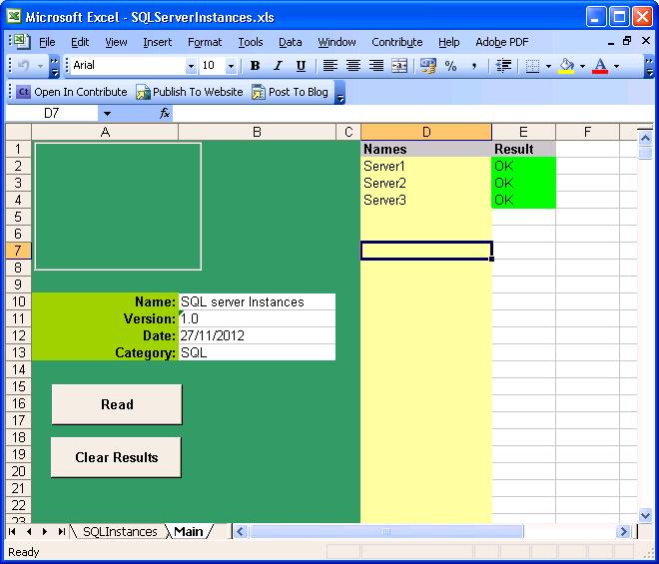
Task: Click the Merge and Center icon
Action: coord(399,66)
